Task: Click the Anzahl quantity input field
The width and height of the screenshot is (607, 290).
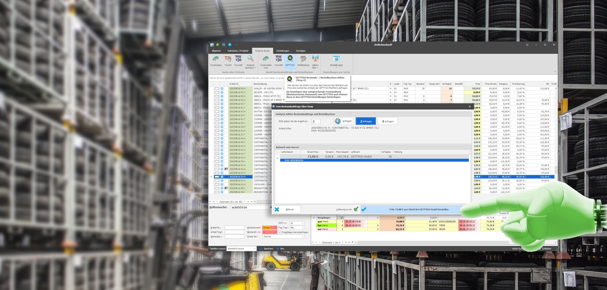Action: coord(316,121)
